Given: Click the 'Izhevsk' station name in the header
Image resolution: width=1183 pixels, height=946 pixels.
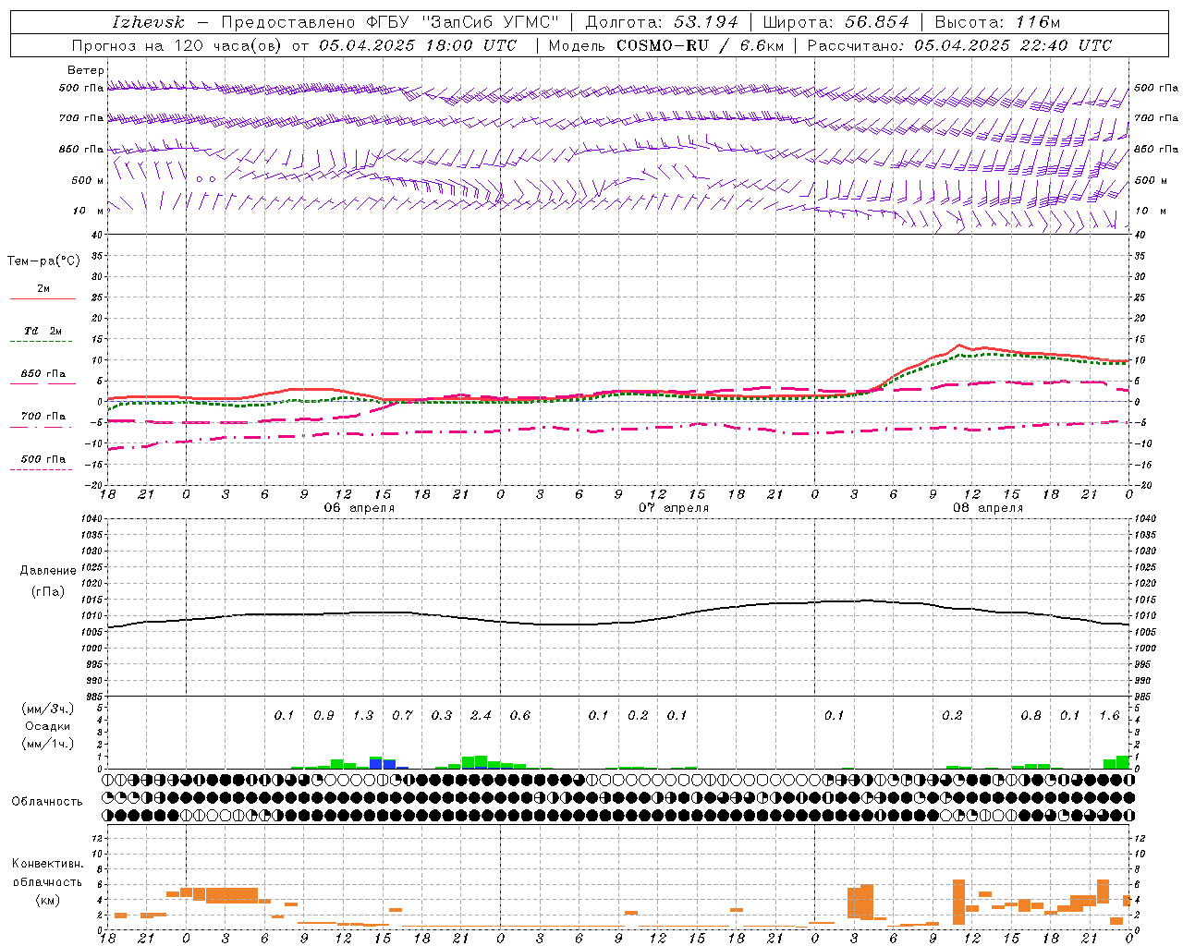Looking at the screenshot, I should (x=148, y=22).
